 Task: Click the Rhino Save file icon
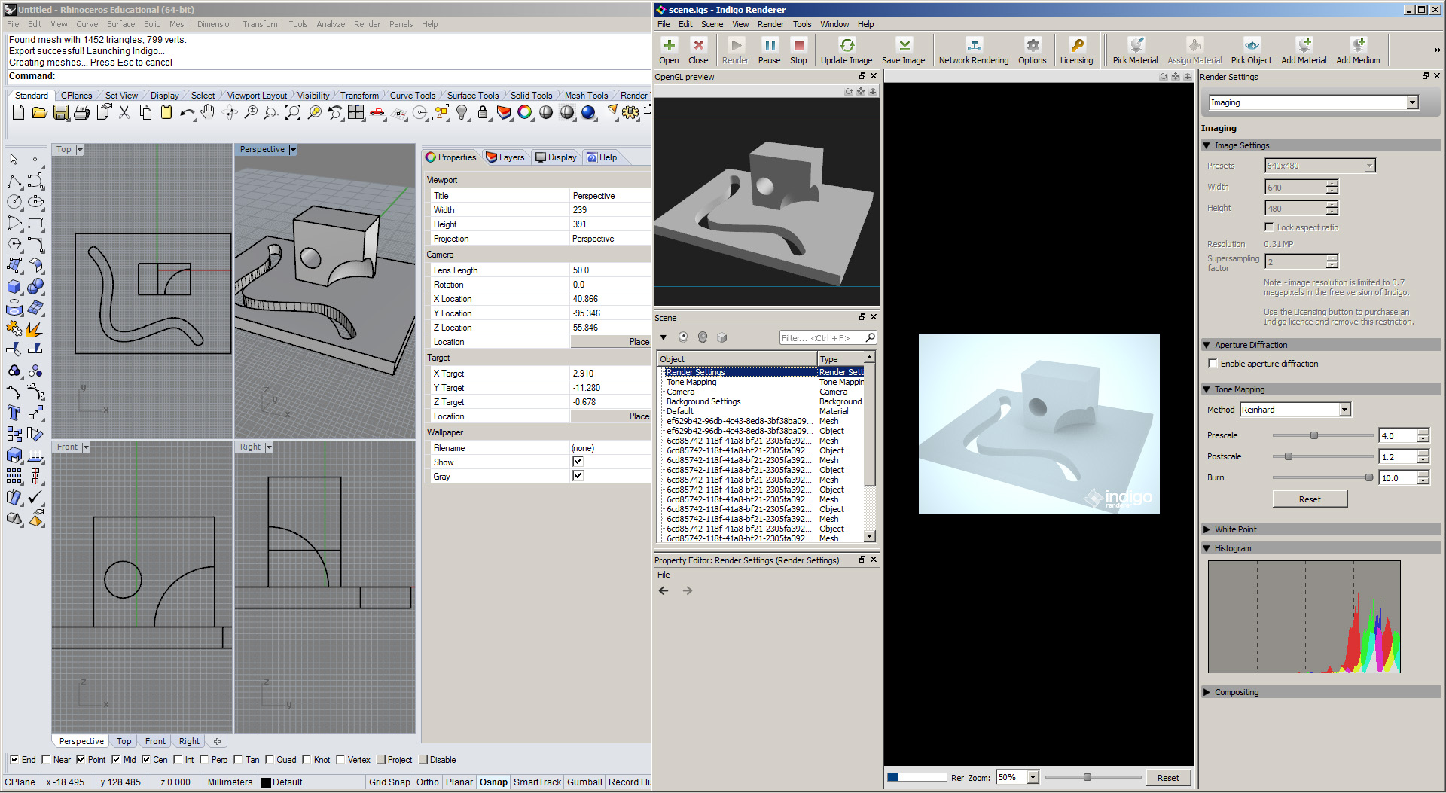pyautogui.click(x=61, y=113)
